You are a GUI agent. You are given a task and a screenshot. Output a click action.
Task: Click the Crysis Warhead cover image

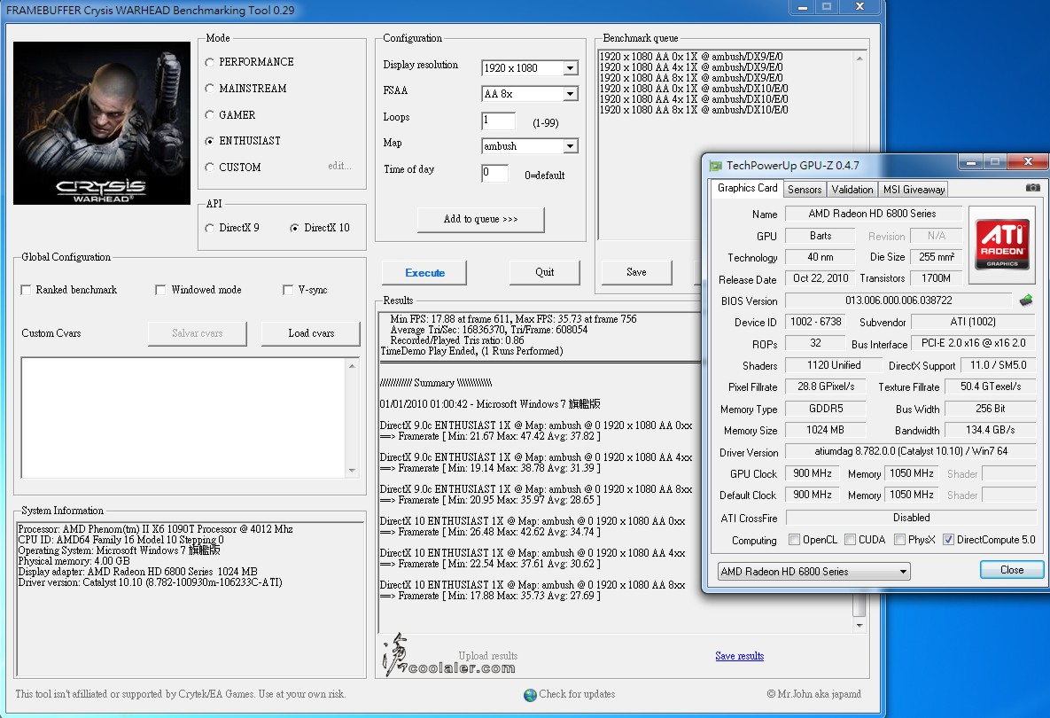[x=102, y=123]
